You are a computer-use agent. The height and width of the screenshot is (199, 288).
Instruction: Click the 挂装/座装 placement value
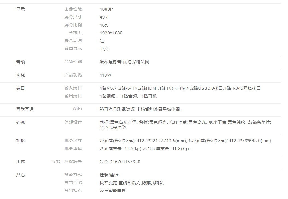click(x=109, y=175)
